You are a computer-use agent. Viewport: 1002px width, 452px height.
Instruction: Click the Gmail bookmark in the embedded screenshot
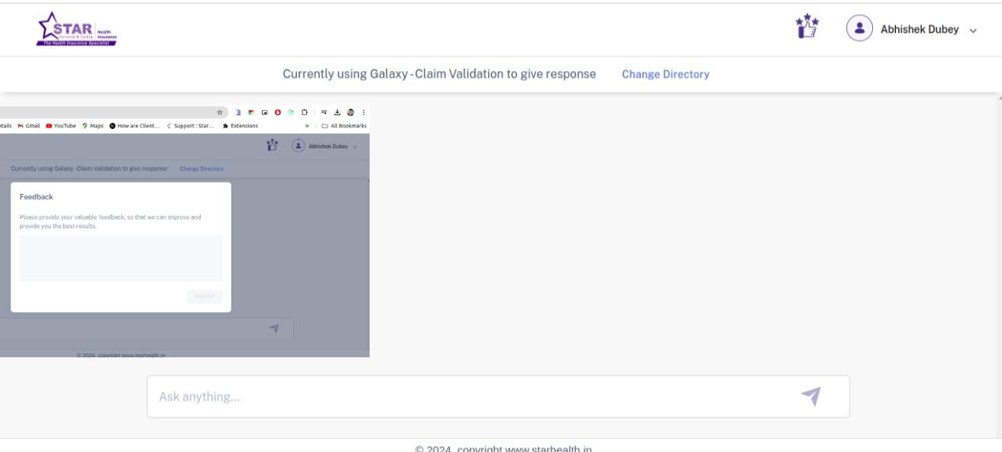pos(31,125)
